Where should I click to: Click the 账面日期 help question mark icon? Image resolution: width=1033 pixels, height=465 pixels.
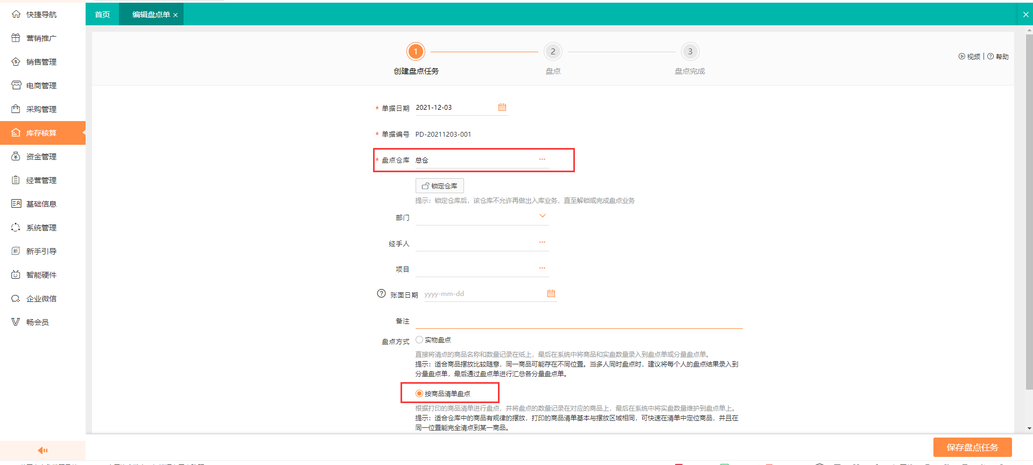click(381, 293)
